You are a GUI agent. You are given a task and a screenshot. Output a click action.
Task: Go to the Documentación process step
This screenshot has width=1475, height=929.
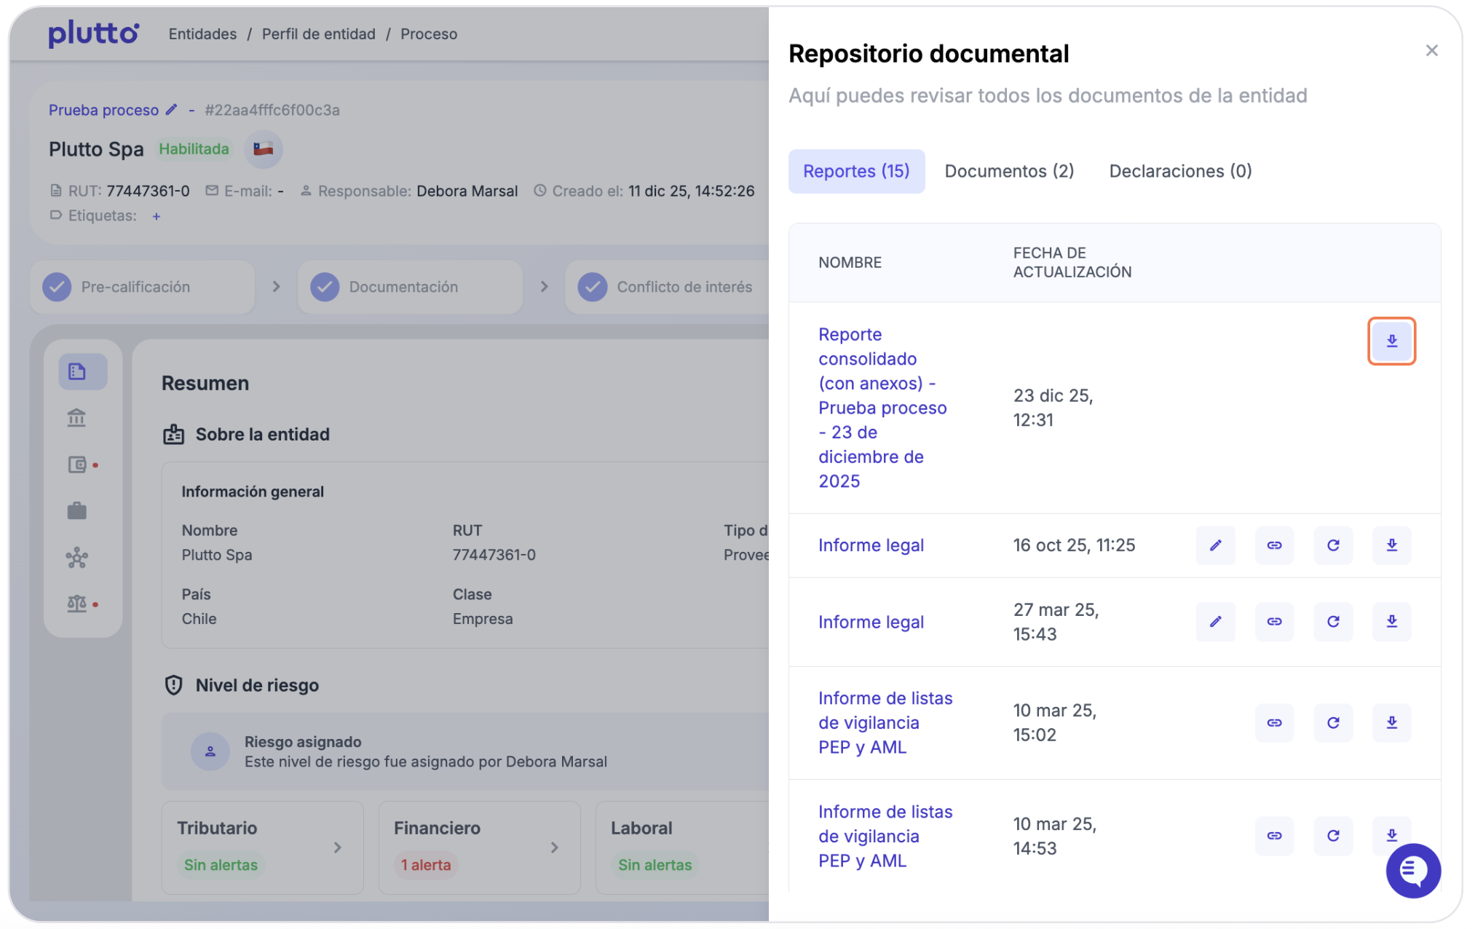403,287
